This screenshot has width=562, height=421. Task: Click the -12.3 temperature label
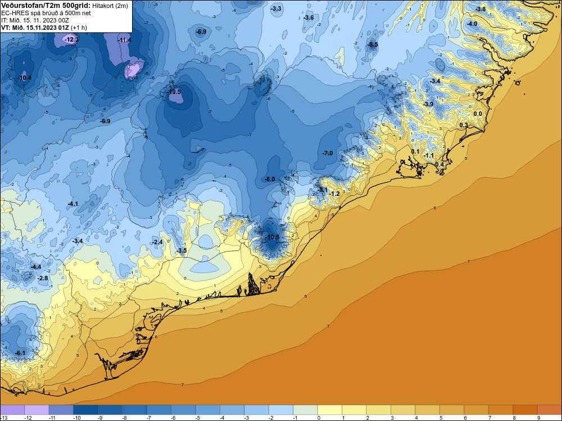point(72,39)
